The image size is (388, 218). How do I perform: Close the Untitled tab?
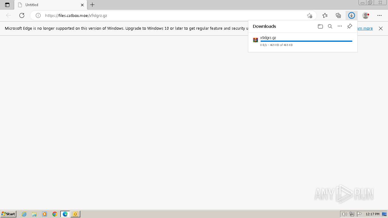82,5
